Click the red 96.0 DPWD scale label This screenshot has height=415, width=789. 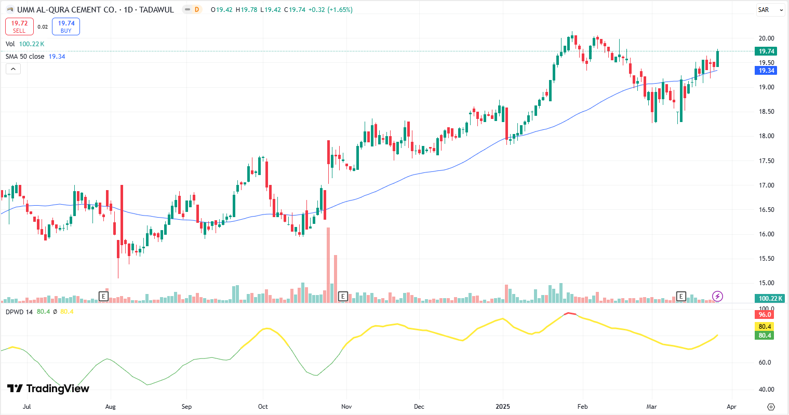(x=764, y=315)
